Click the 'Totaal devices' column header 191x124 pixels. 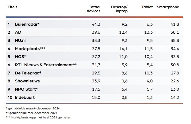94,9
